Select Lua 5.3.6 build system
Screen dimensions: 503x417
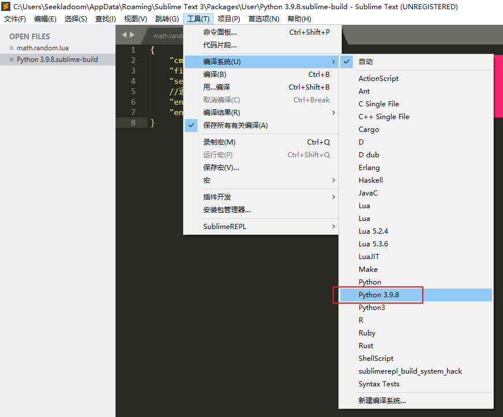click(x=416, y=244)
